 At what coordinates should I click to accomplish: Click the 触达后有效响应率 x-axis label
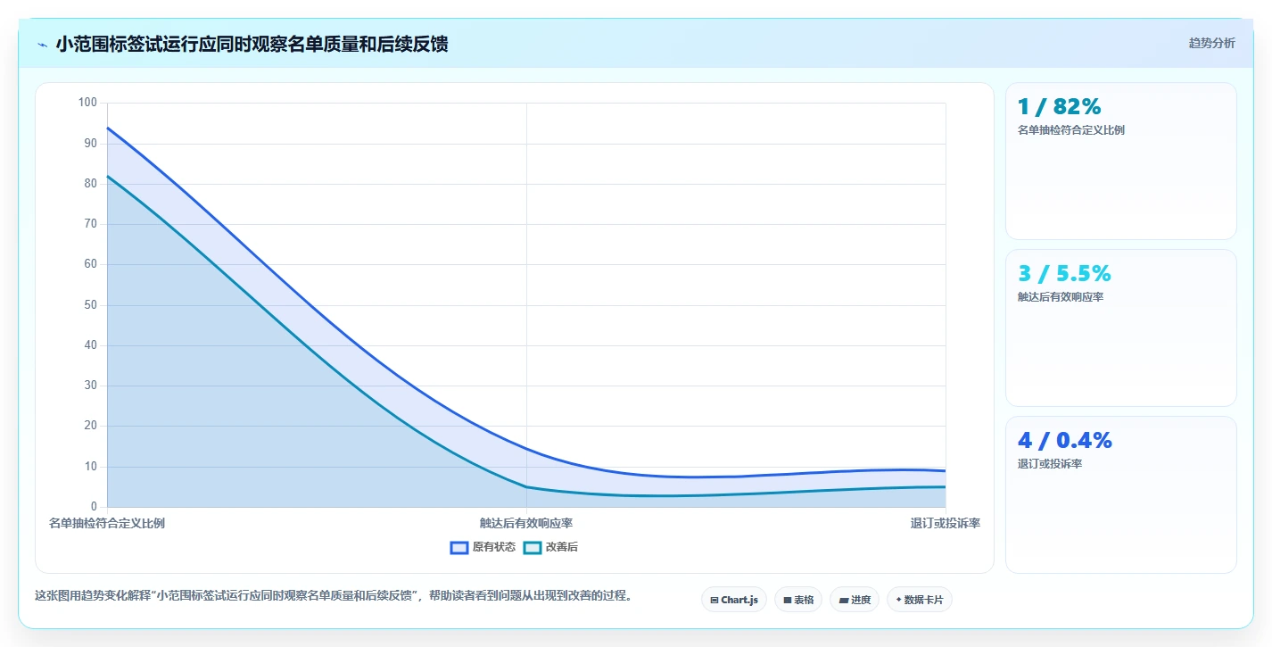[526, 523]
